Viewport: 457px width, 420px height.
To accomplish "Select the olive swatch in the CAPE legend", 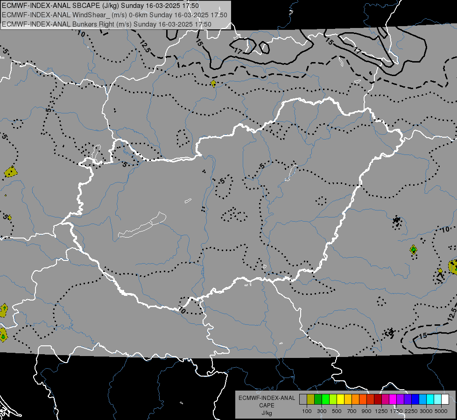I will click(311, 399).
